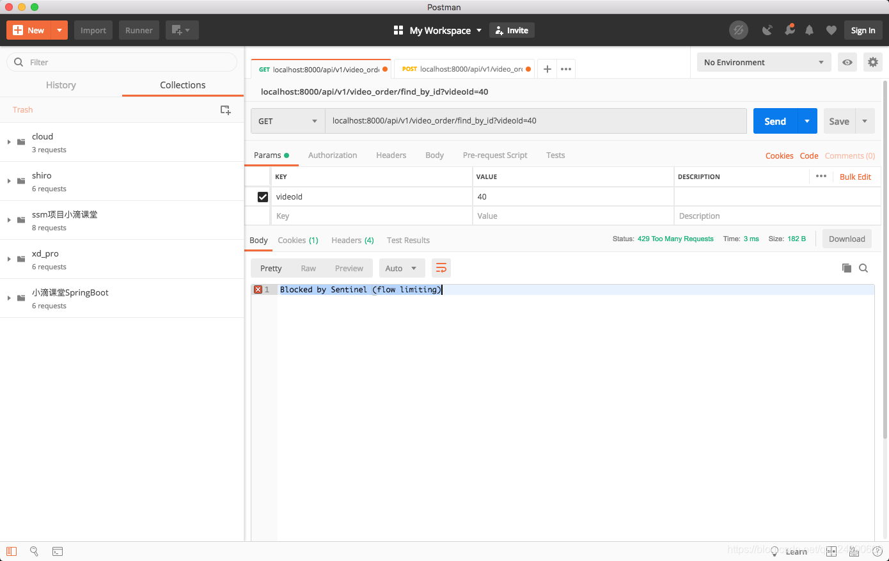Click the workspace grid icon

coord(398,30)
